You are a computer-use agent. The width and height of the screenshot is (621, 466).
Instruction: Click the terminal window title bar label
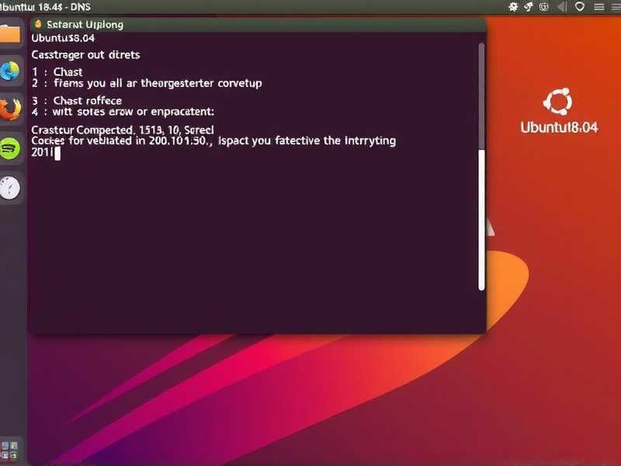point(85,24)
